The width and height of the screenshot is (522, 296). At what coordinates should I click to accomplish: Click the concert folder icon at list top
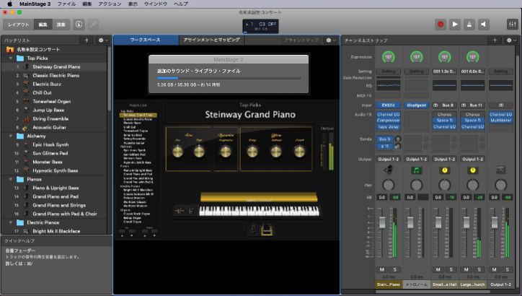10,50
